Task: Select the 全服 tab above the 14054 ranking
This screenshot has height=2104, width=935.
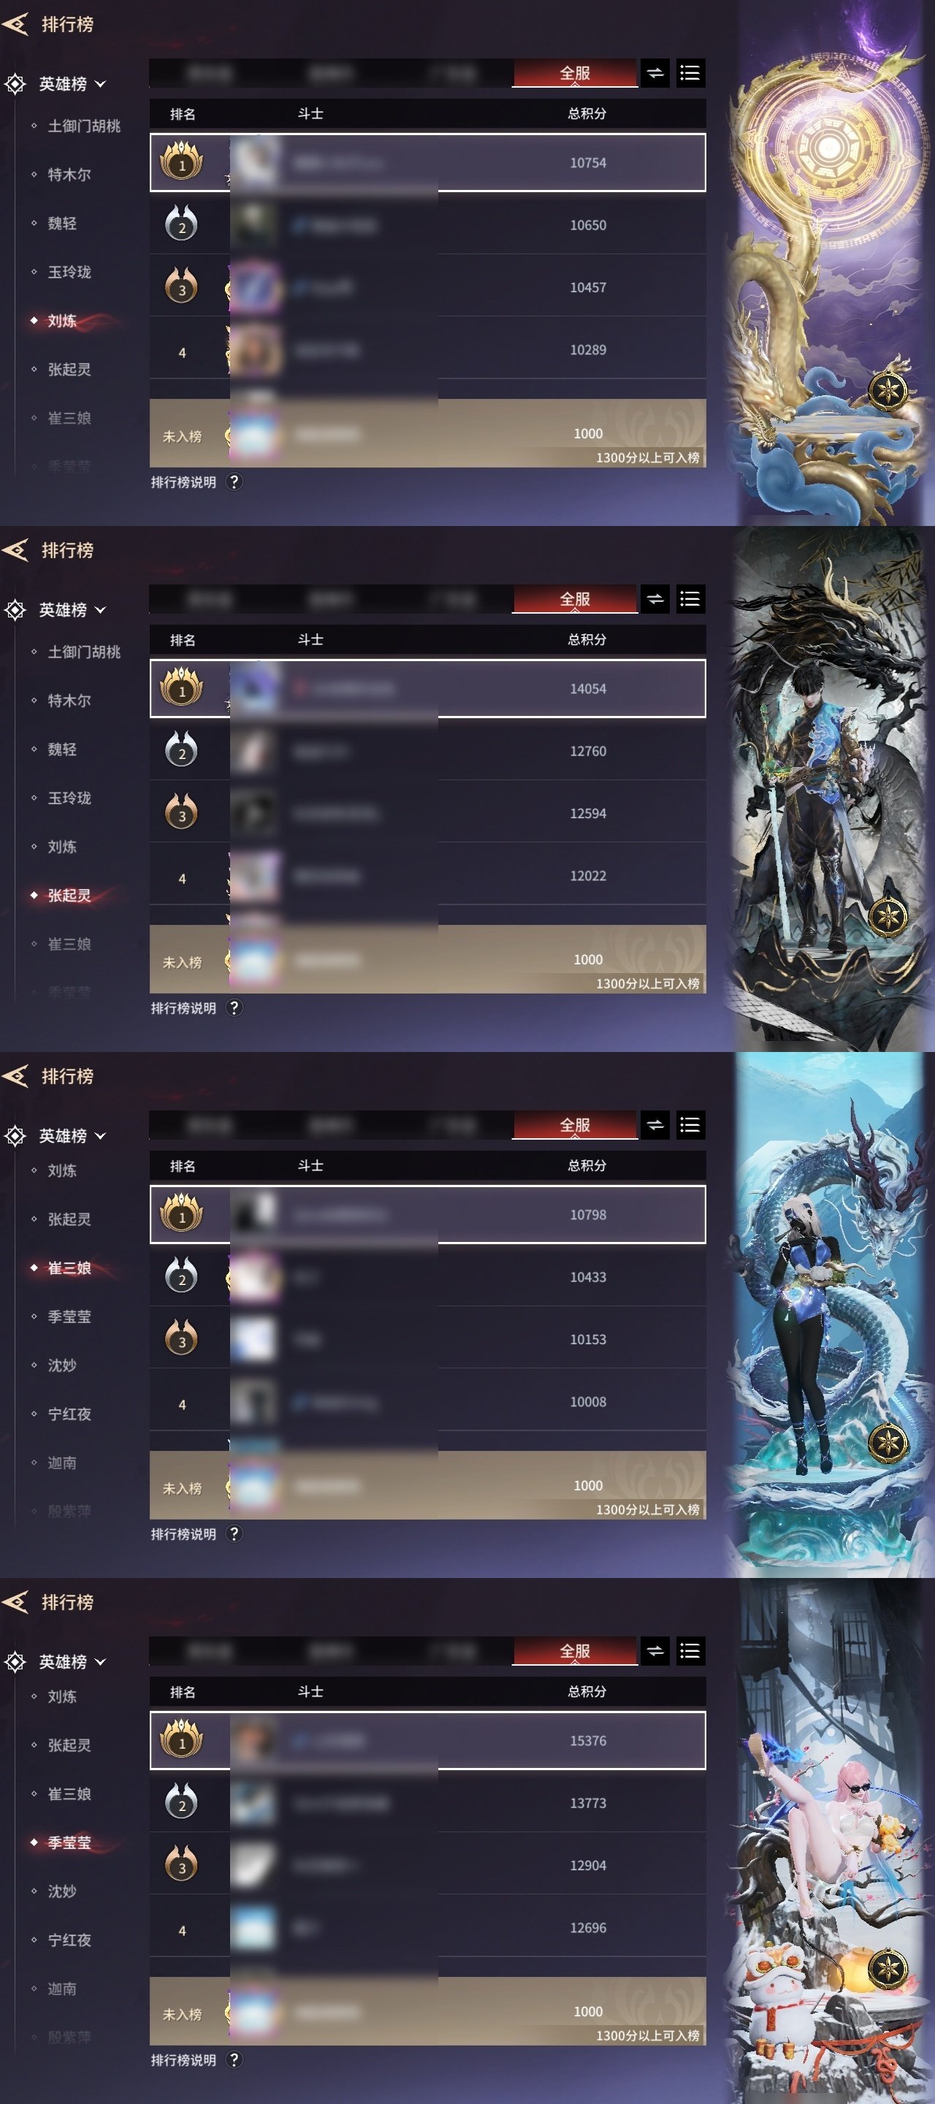Action: point(575,599)
